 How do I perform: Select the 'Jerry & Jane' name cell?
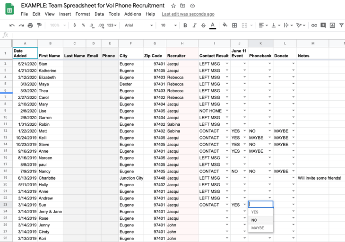[51, 212]
